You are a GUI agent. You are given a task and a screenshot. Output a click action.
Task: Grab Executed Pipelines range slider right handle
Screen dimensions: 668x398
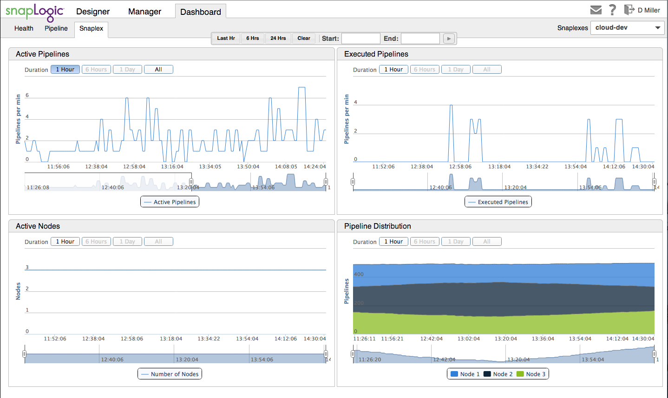(654, 182)
